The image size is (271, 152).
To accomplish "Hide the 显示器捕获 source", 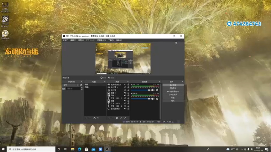I will tap(125, 109).
